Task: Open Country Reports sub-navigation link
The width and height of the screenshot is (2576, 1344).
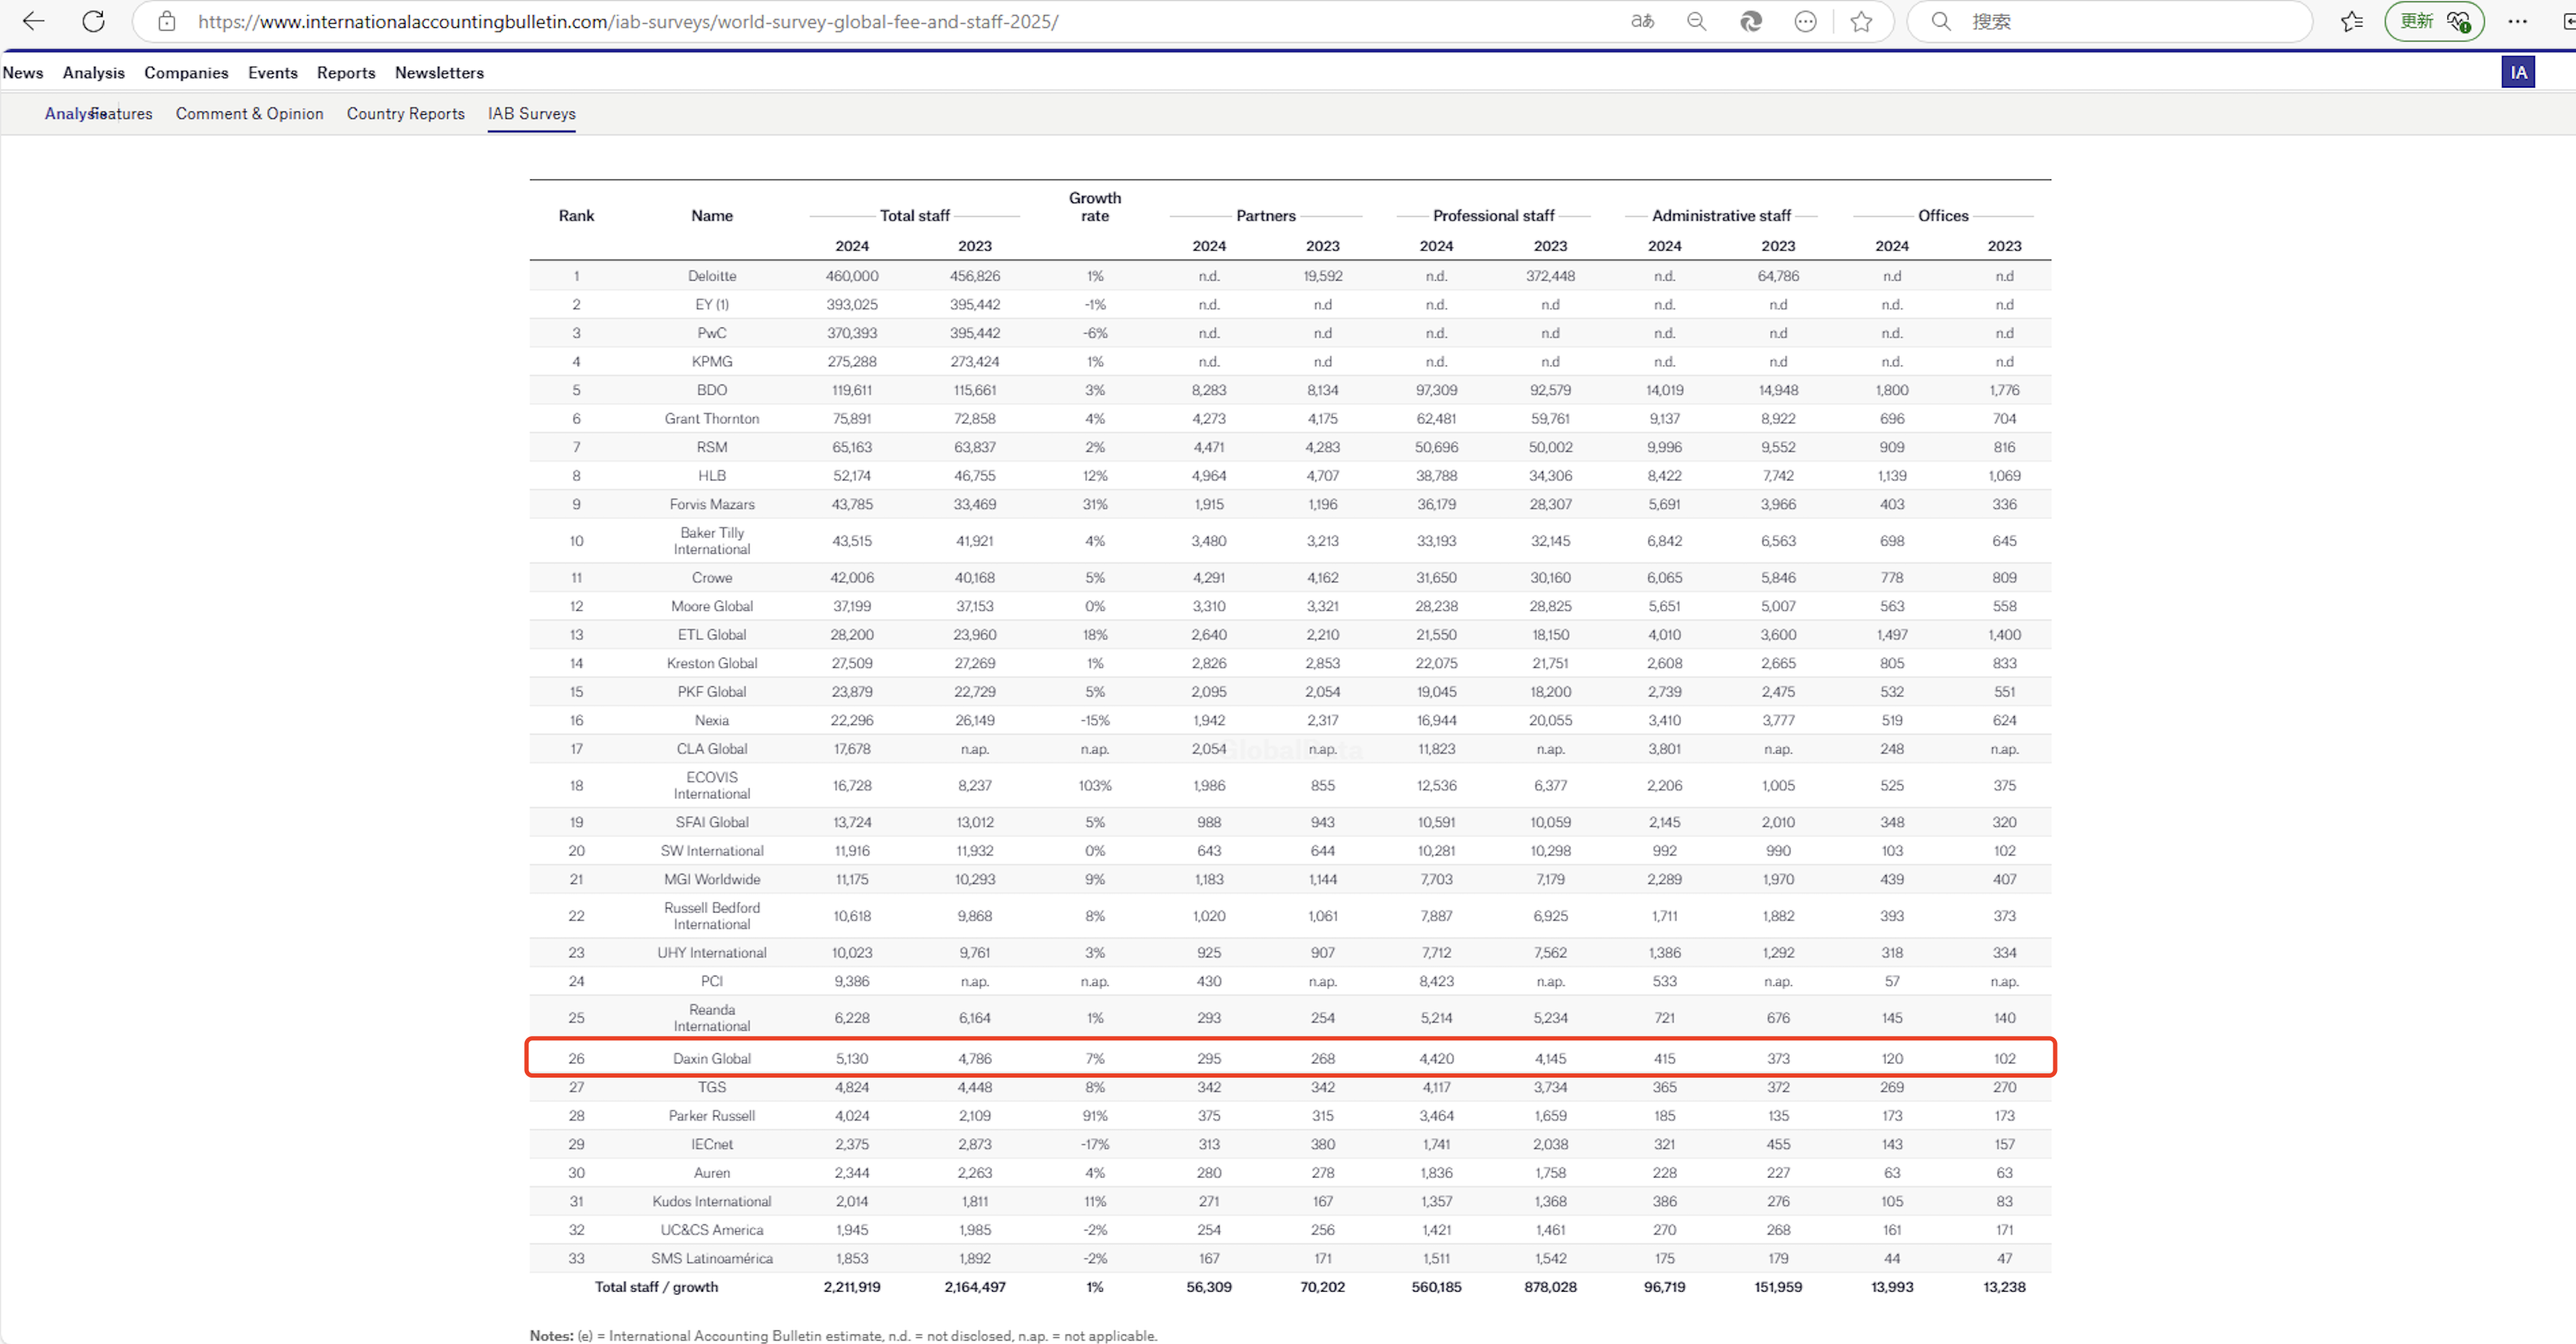Action: pyautogui.click(x=406, y=114)
